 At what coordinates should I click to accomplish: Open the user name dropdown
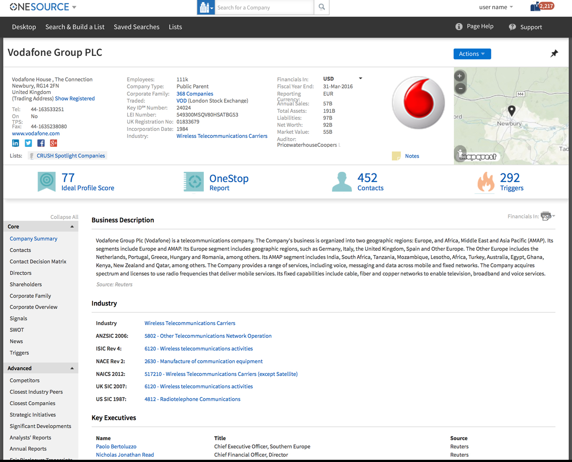pos(496,7)
